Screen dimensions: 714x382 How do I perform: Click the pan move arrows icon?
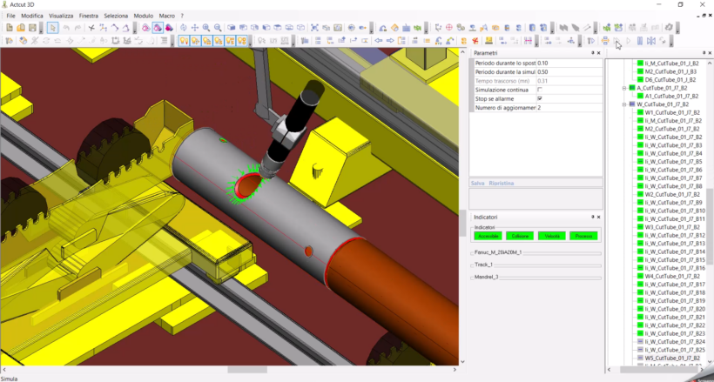pos(194,28)
